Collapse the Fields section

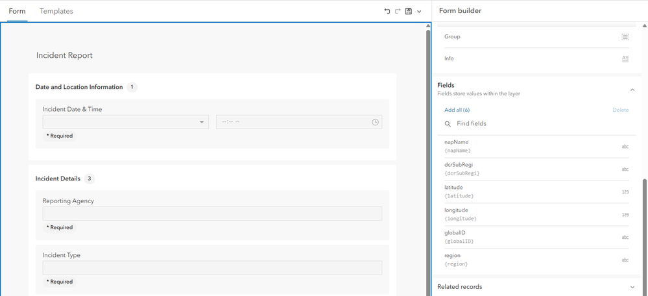pos(632,89)
